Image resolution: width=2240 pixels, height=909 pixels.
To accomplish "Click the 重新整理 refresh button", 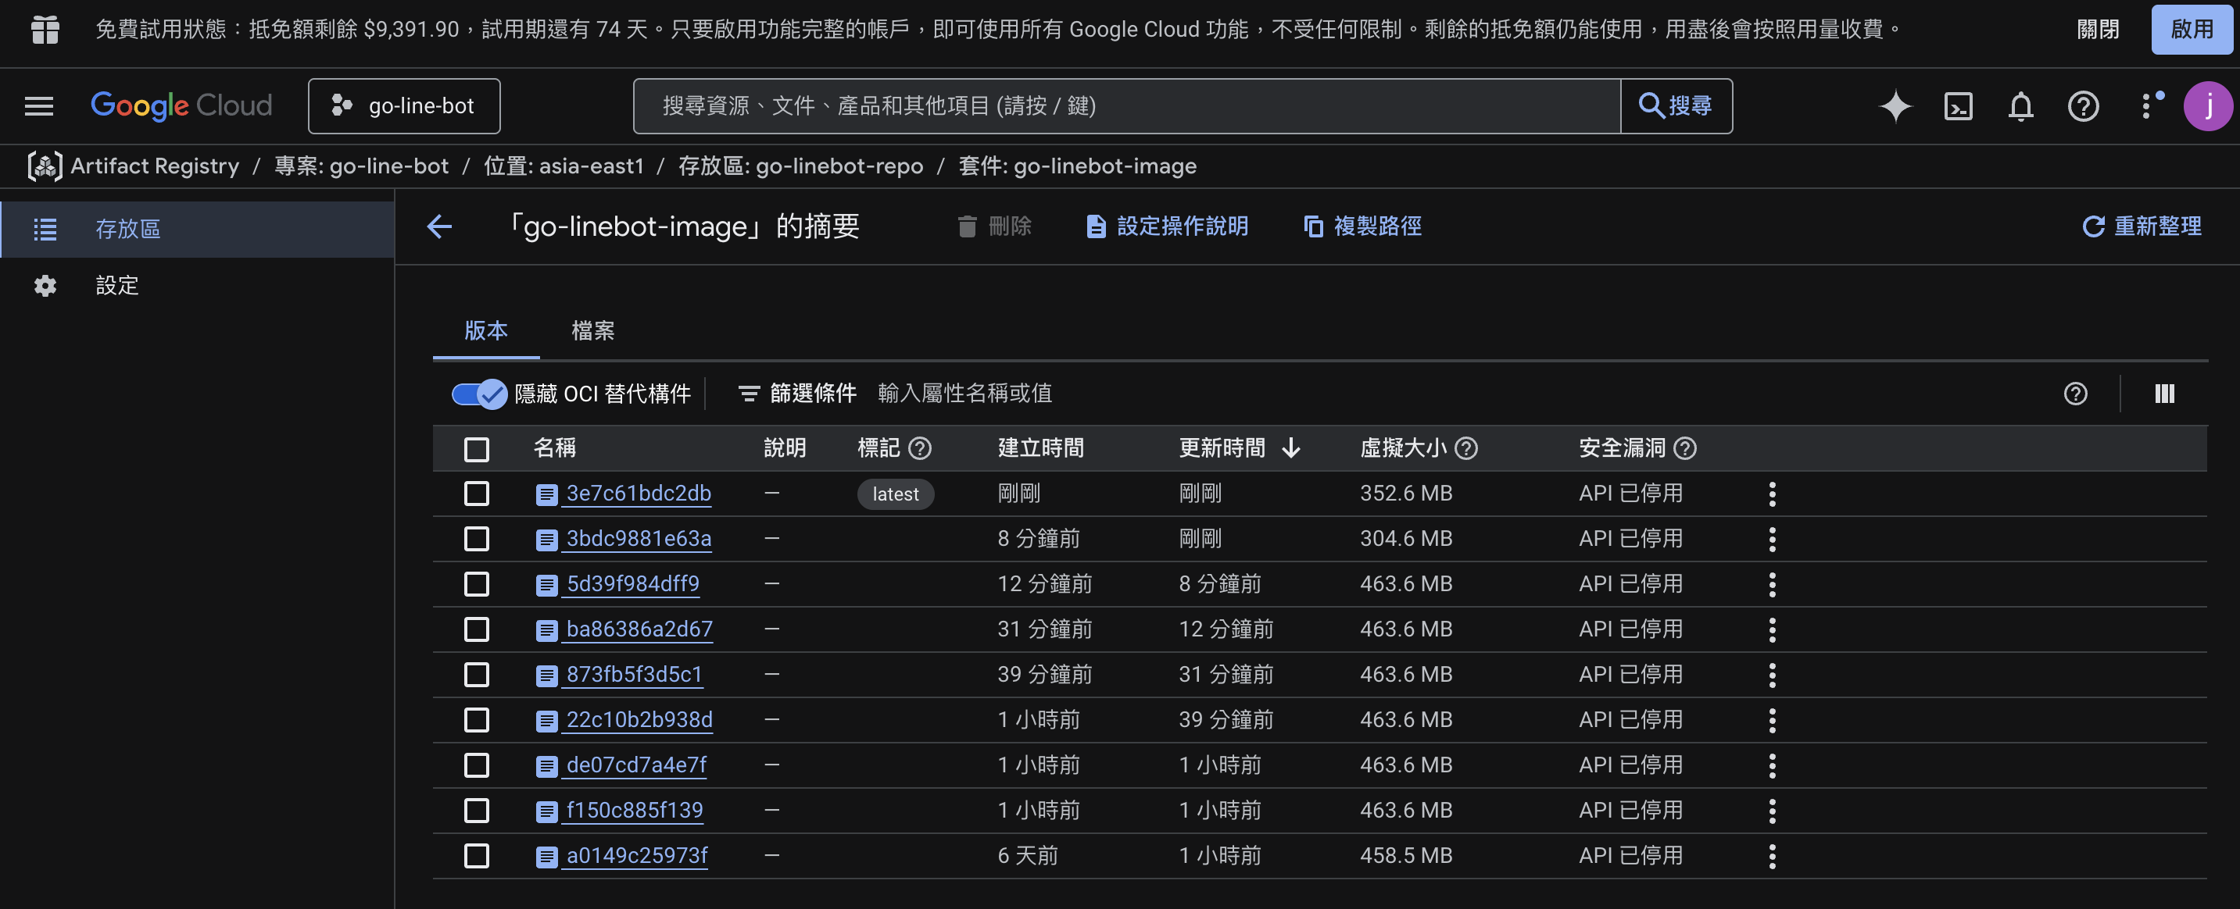I will [2142, 226].
